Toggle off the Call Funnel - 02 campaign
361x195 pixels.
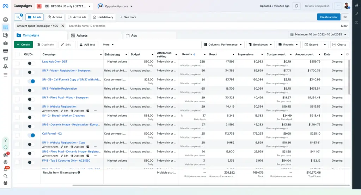(31, 135)
